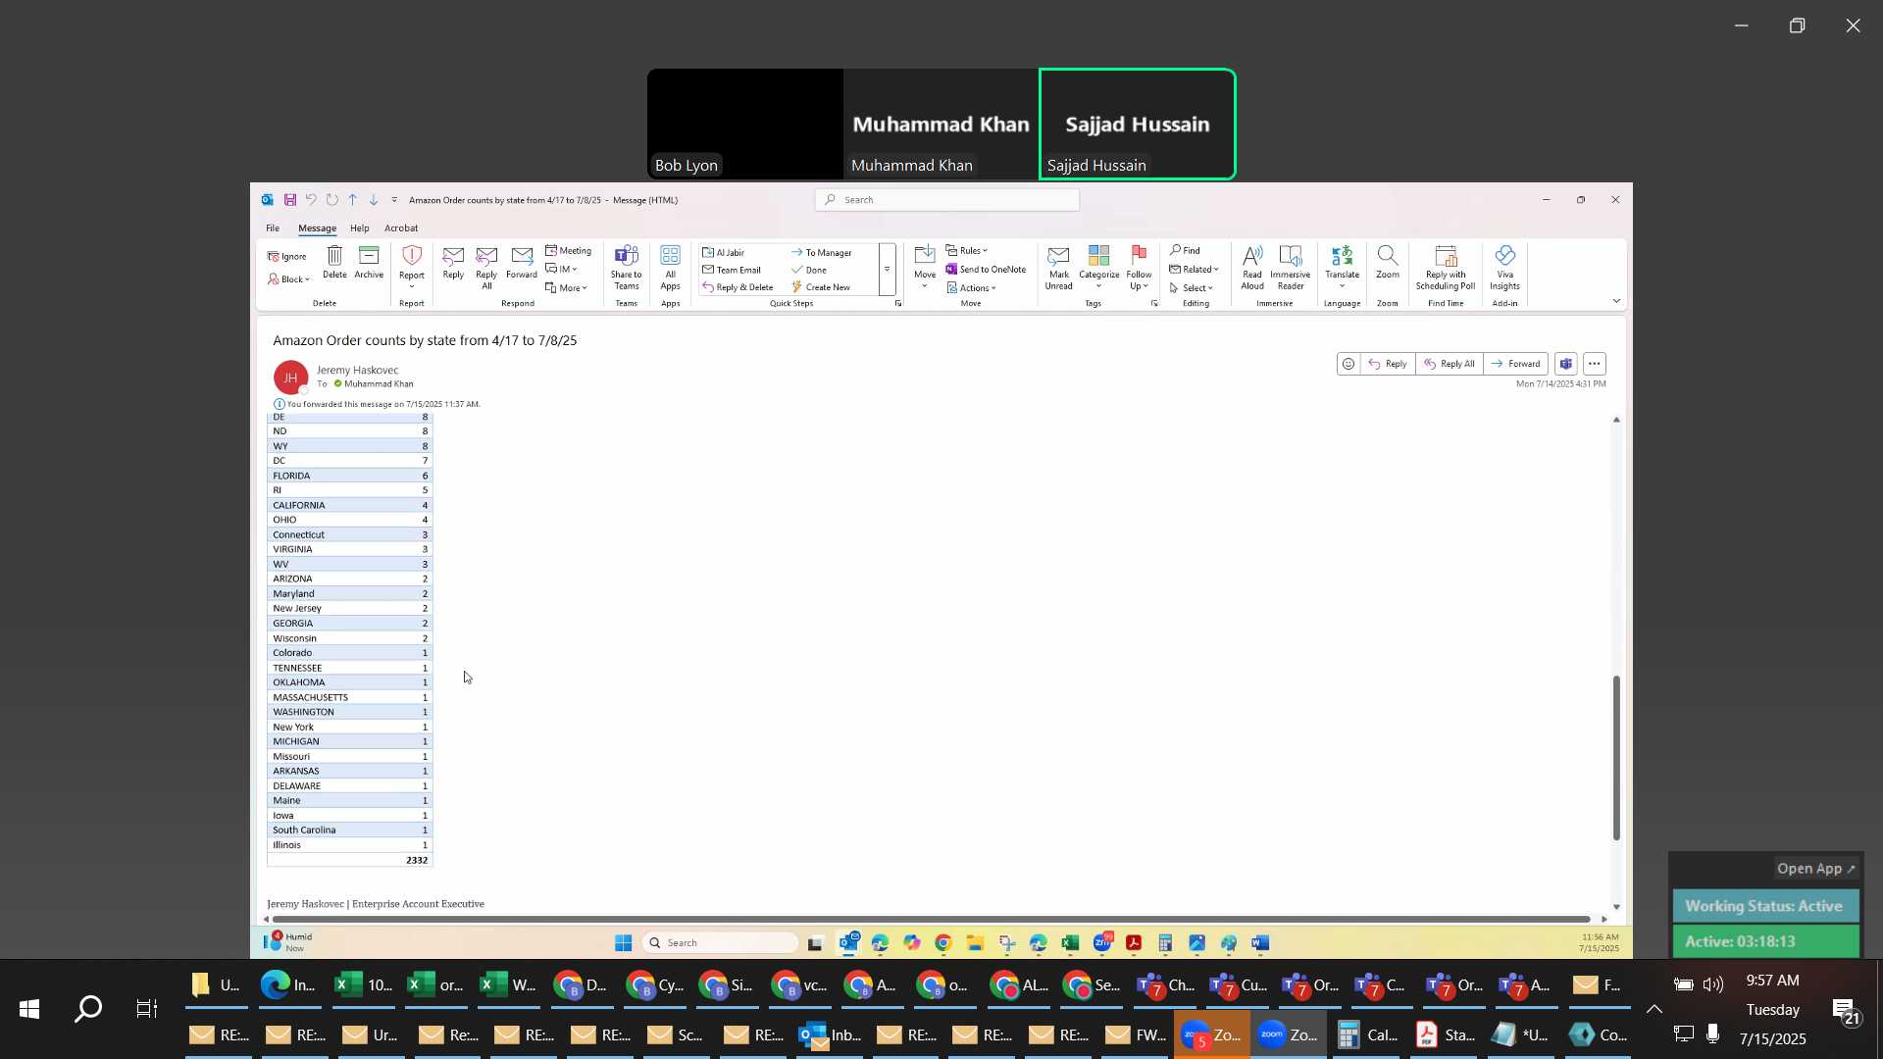Click the Save icon in Outlook title bar

click(290, 200)
